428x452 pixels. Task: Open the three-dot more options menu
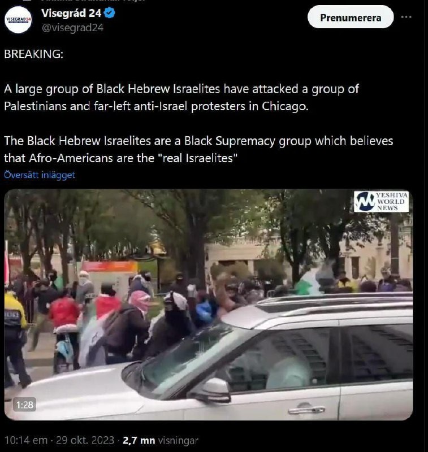click(x=406, y=17)
